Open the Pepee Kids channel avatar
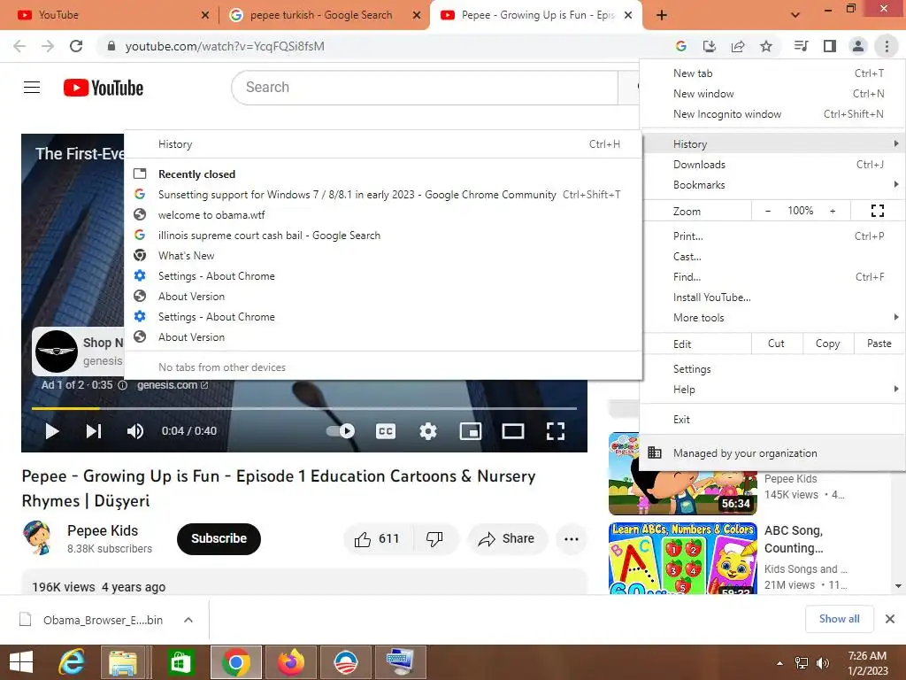The height and width of the screenshot is (680, 906). pos(38,537)
